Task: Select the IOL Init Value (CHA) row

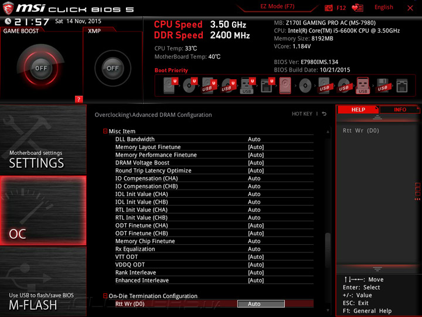Action: click(x=215, y=194)
